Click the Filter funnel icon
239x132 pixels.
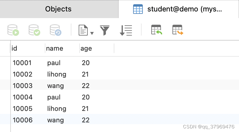tap(105, 30)
